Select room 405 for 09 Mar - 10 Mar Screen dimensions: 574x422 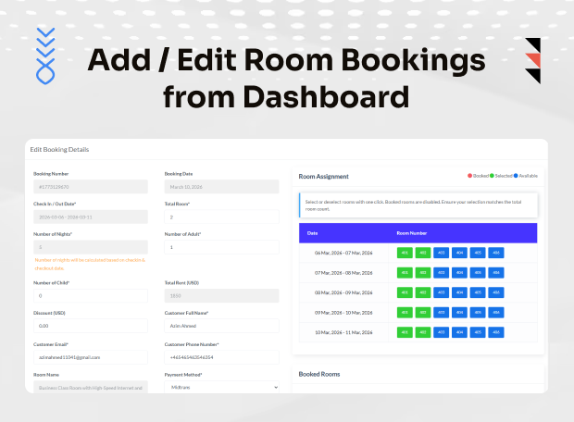point(478,312)
